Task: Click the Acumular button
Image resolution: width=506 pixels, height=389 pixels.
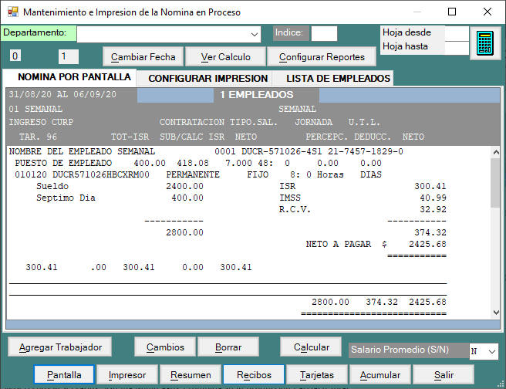Action: (x=380, y=375)
